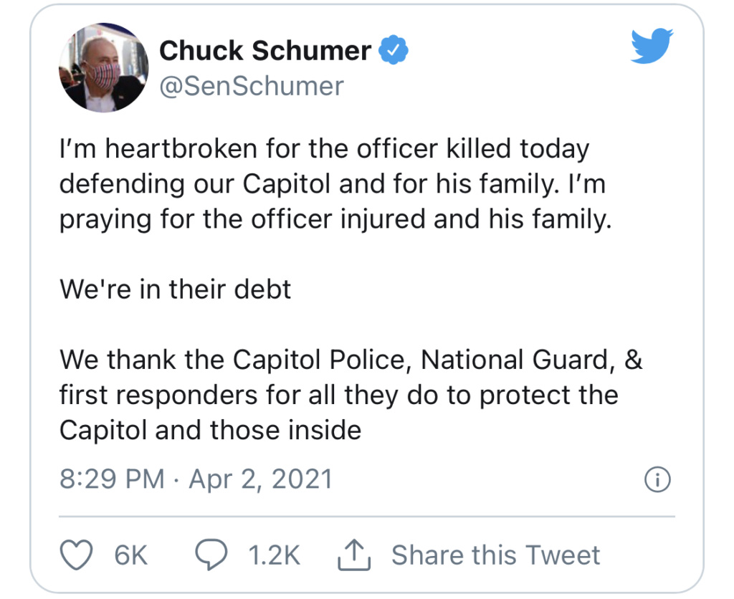
Task: Click the Apr 2, 2021 date
Action: click(x=260, y=479)
